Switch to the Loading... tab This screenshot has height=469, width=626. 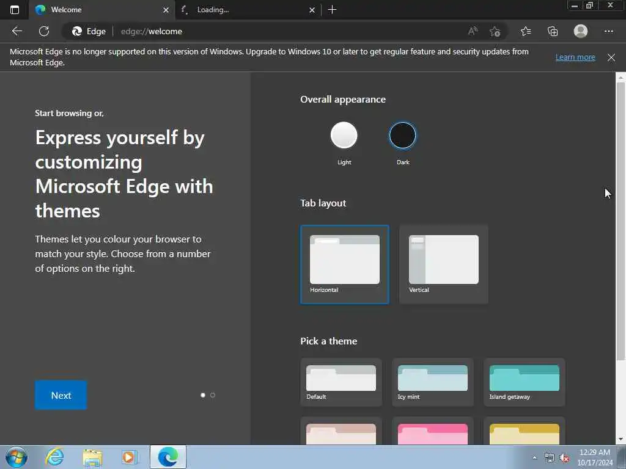(248, 10)
